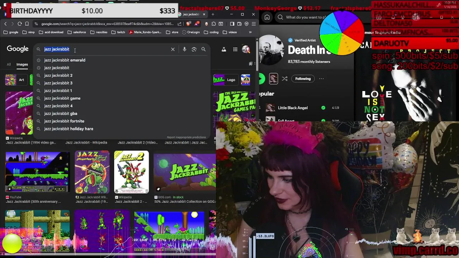The width and height of the screenshot is (459, 258).
Task: Open the store bookmarks folder
Action: point(172,32)
